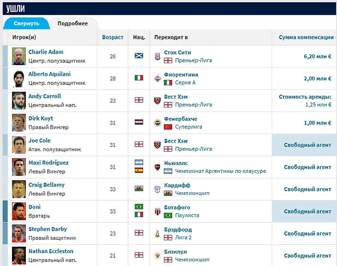Open Charlie Adam player profile link

click(46, 52)
